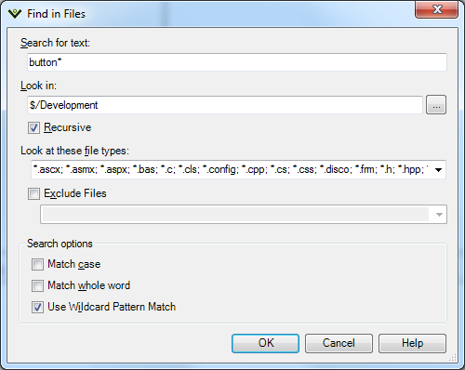Click the green Vault icon in title bar
Screen dimensions: 465x370
click(15, 14)
